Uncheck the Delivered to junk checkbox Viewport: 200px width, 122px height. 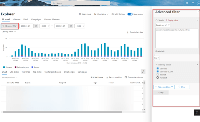158,72
